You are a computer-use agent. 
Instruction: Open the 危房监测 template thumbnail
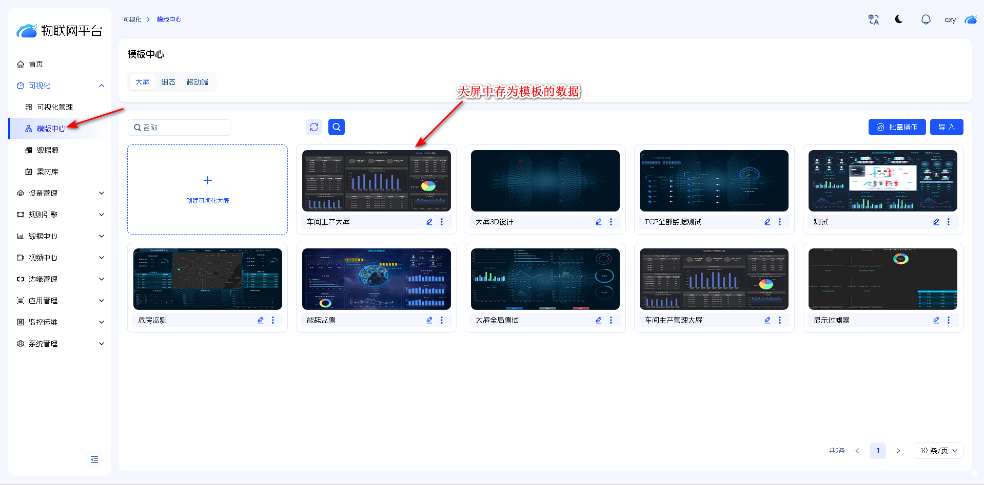[x=208, y=279]
